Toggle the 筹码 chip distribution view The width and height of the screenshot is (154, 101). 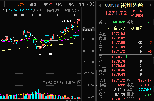(x=47, y=4)
